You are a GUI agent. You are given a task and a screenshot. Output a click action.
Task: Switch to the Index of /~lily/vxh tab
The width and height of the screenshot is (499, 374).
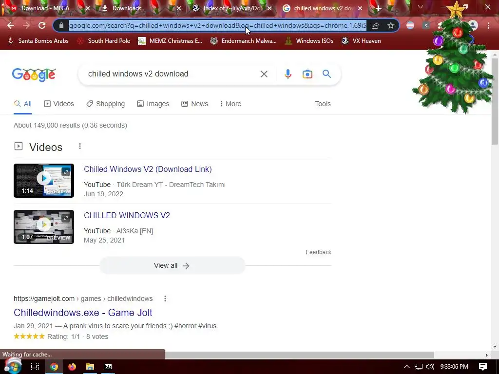coord(231,8)
